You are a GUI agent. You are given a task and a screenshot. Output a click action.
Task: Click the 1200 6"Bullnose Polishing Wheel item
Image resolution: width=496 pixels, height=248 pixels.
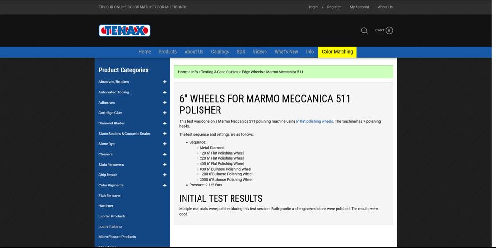[226, 174]
